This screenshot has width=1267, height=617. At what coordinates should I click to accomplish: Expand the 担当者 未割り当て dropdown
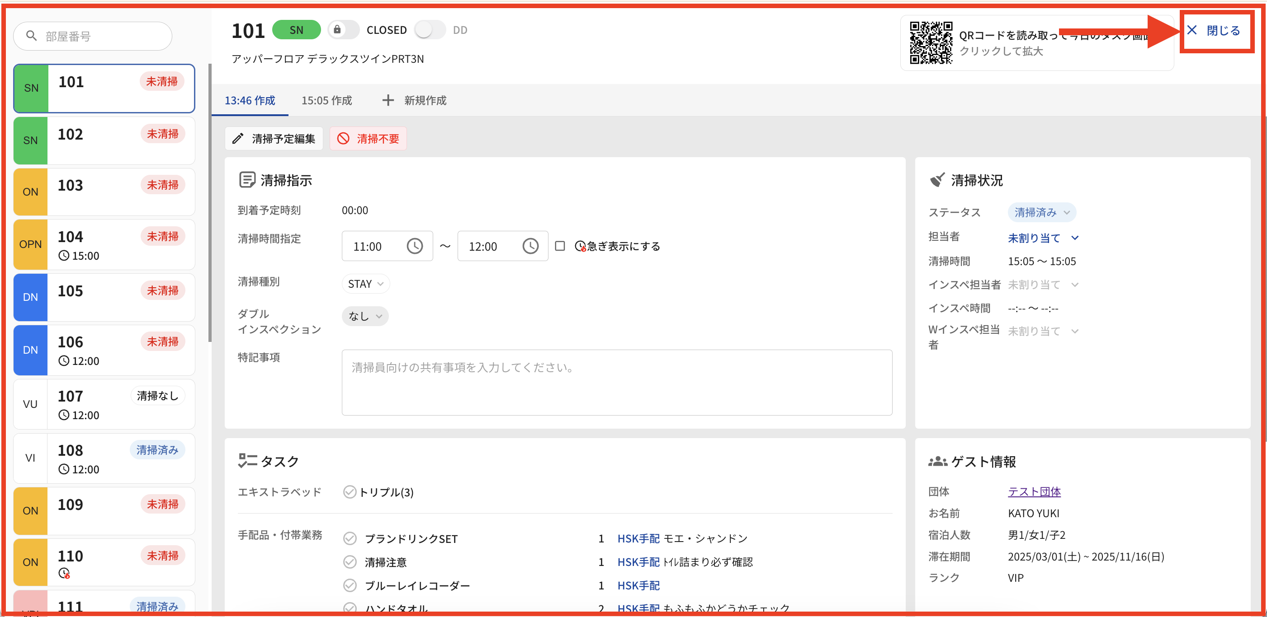tap(1043, 238)
